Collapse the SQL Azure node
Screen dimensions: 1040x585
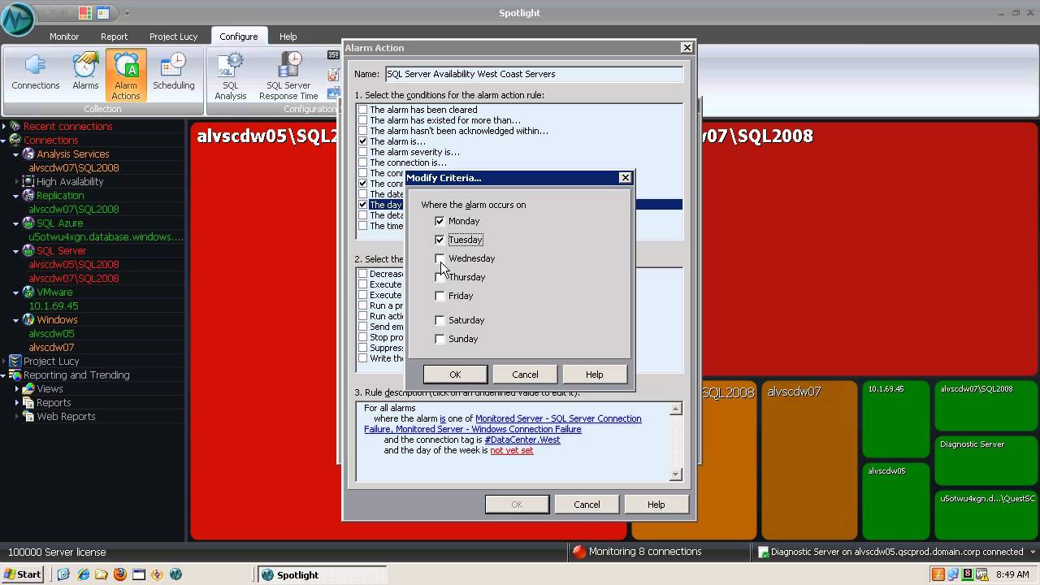[x=16, y=223]
